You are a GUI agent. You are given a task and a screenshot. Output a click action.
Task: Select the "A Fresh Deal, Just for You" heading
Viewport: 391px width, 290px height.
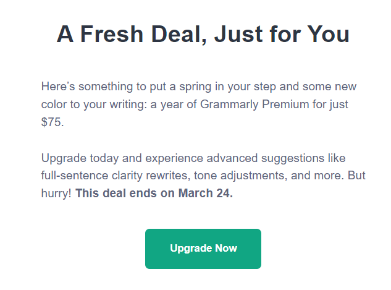point(203,34)
